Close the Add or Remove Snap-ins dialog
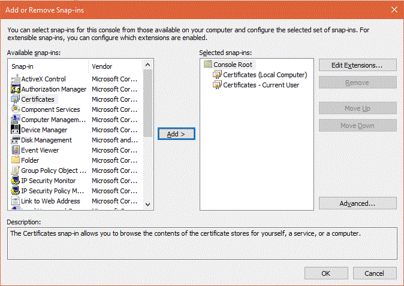 tap(393, 9)
